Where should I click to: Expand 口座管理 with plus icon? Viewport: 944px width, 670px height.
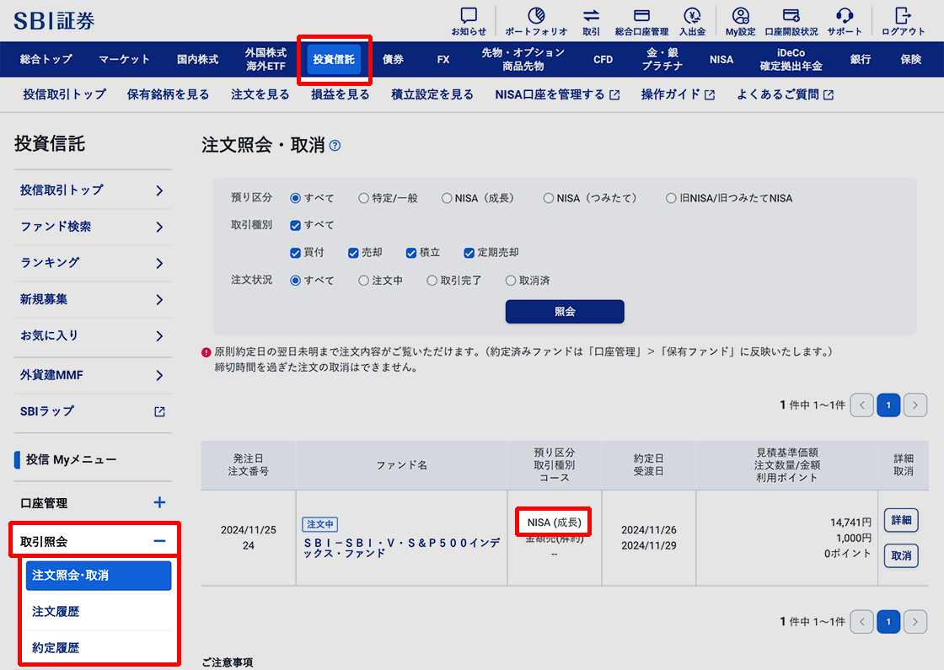coord(159,502)
